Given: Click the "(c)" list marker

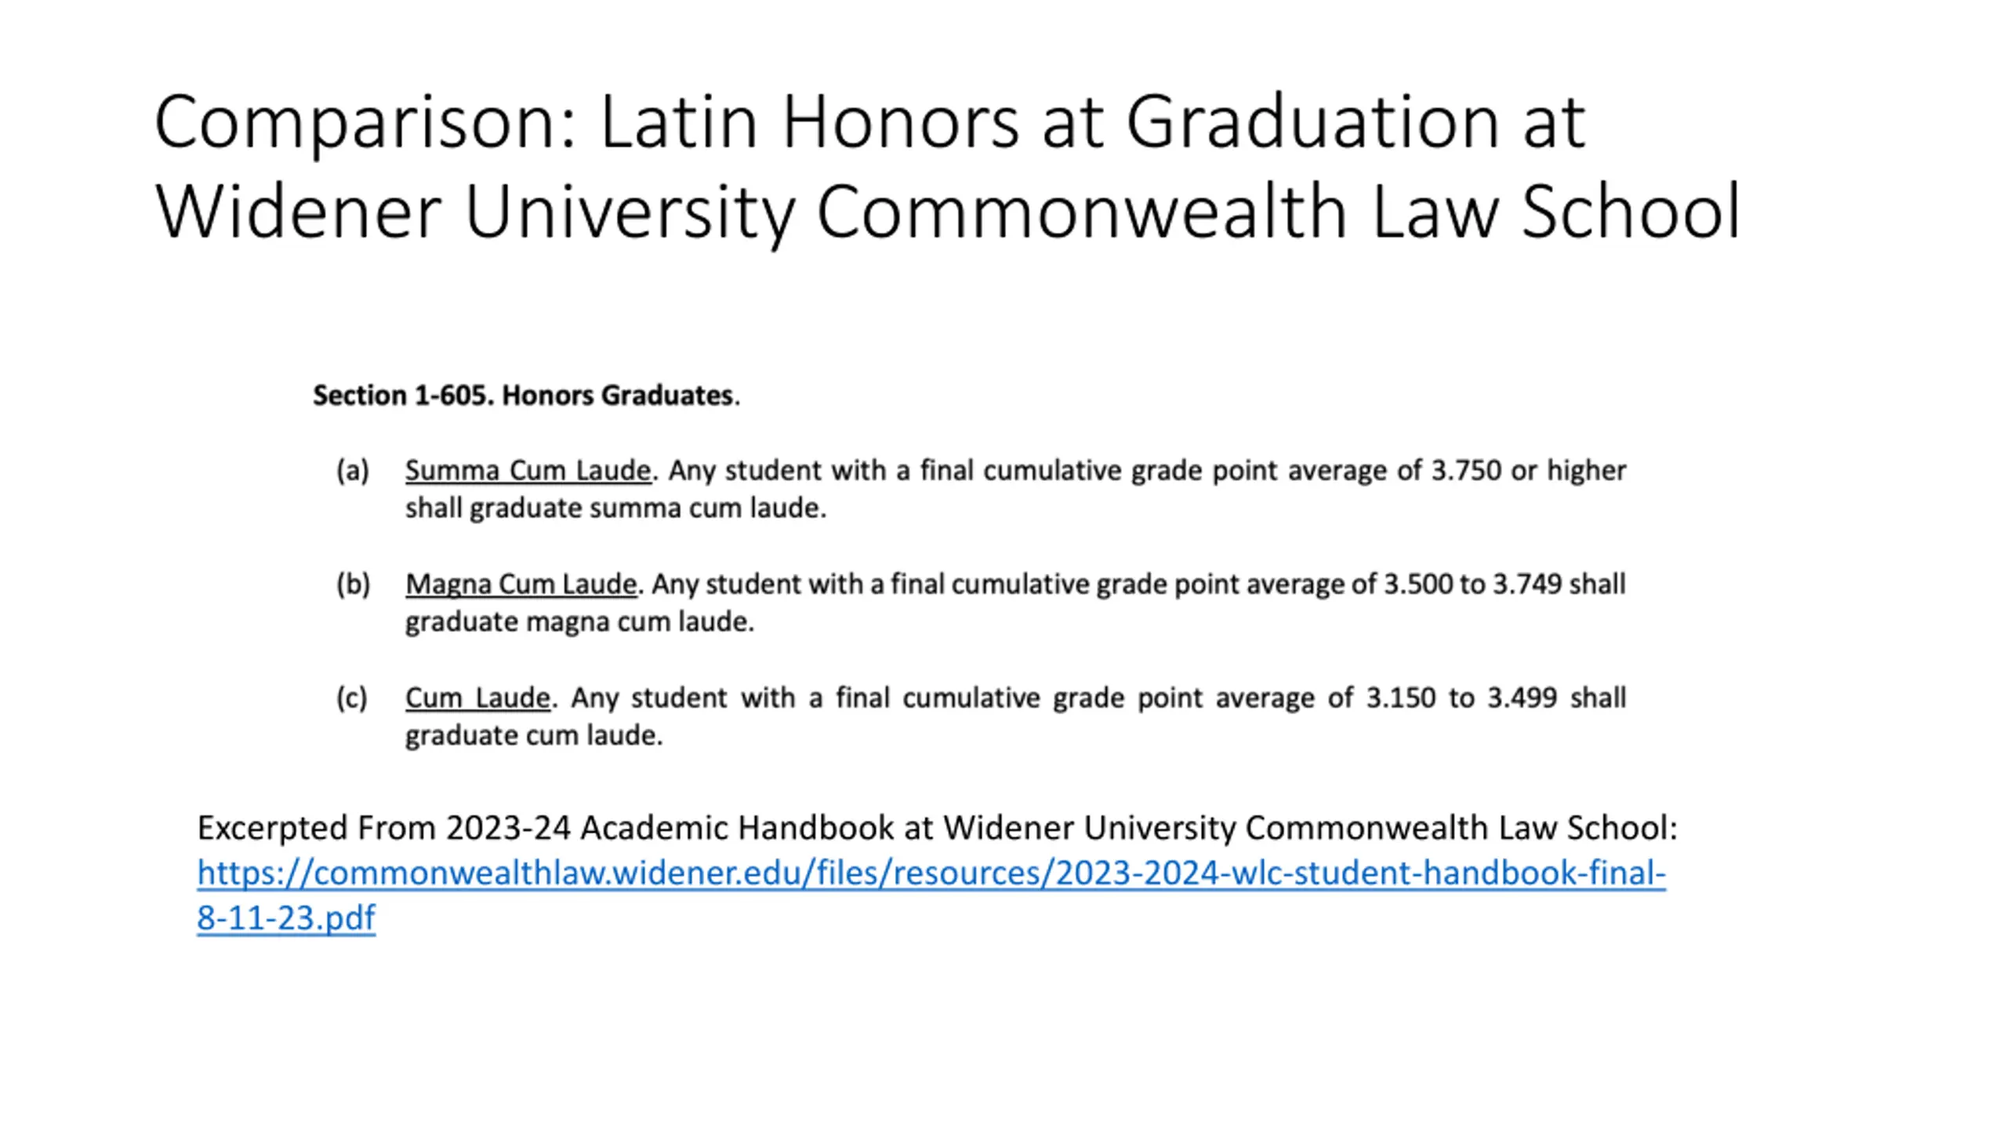Looking at the screenshot, I should click(352, 698).
